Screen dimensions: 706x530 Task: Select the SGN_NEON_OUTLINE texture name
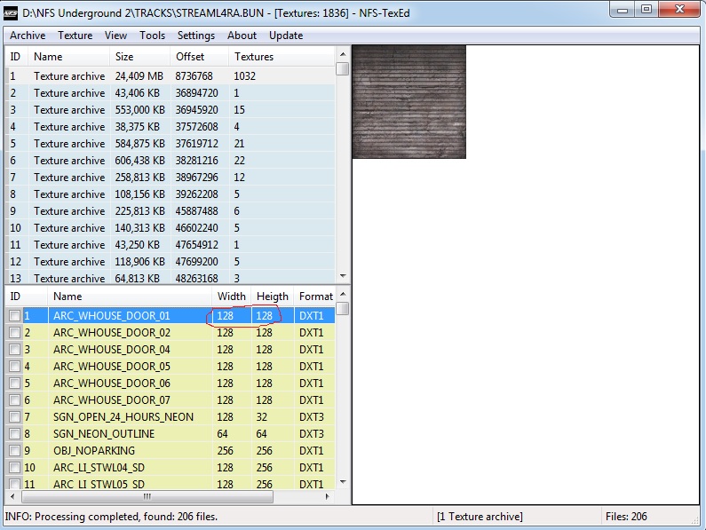click(104, 434)
